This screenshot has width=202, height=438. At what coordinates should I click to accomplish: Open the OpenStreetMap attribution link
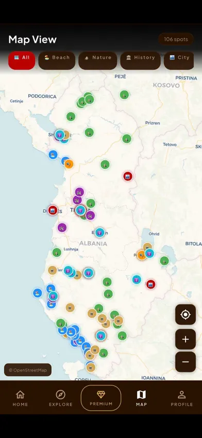(x=28, y=370)
